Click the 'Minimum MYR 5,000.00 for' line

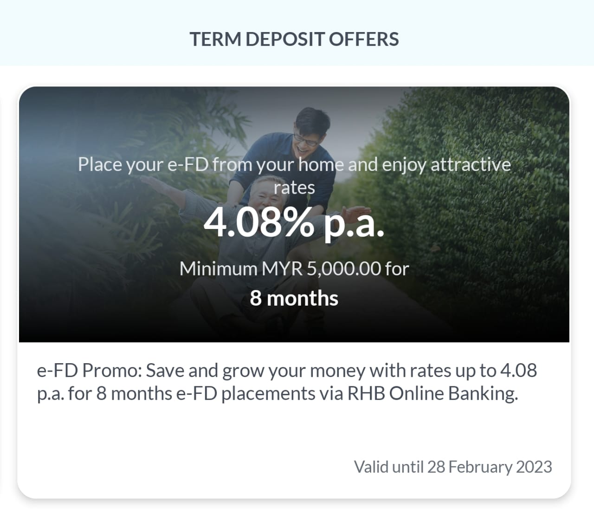294,269
